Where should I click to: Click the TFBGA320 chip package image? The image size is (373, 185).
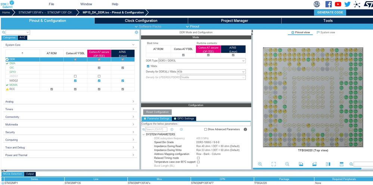pyautogui.click(x=313, y=97)
